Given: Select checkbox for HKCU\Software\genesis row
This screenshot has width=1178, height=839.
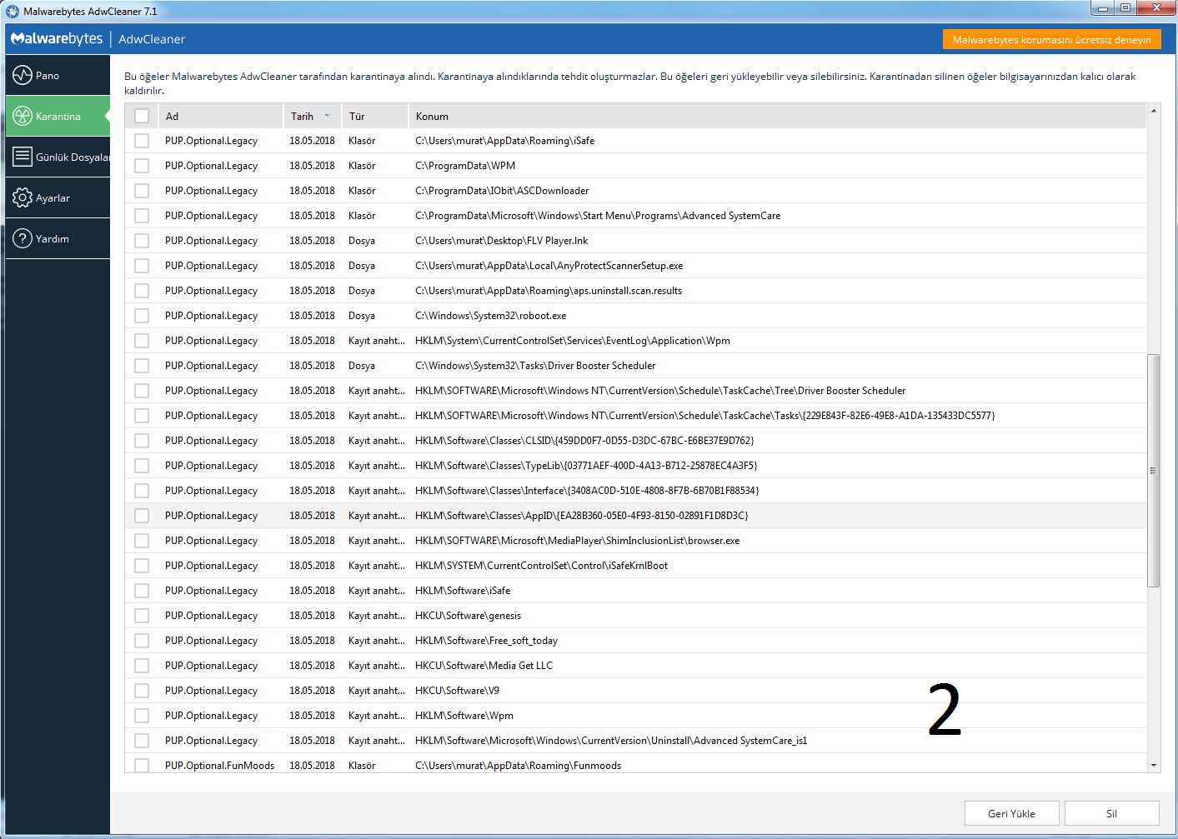Looking at the screenshot, I should pos(142,616).
